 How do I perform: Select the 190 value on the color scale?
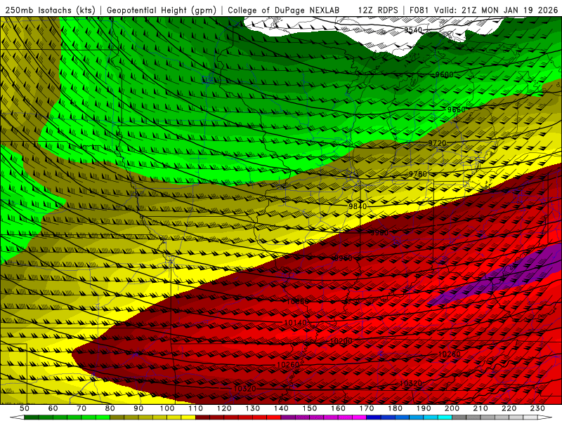coord(424,408)
